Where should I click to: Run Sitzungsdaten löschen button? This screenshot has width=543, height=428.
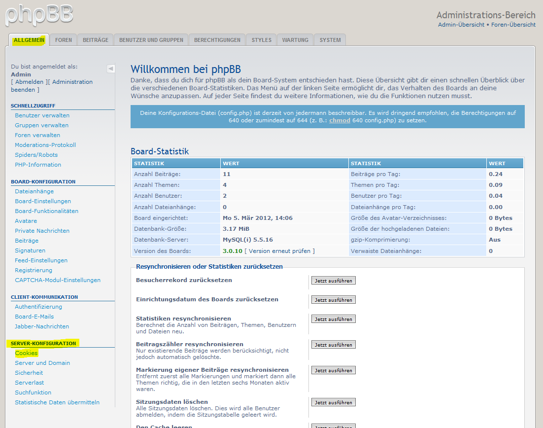tap(334, 402)
